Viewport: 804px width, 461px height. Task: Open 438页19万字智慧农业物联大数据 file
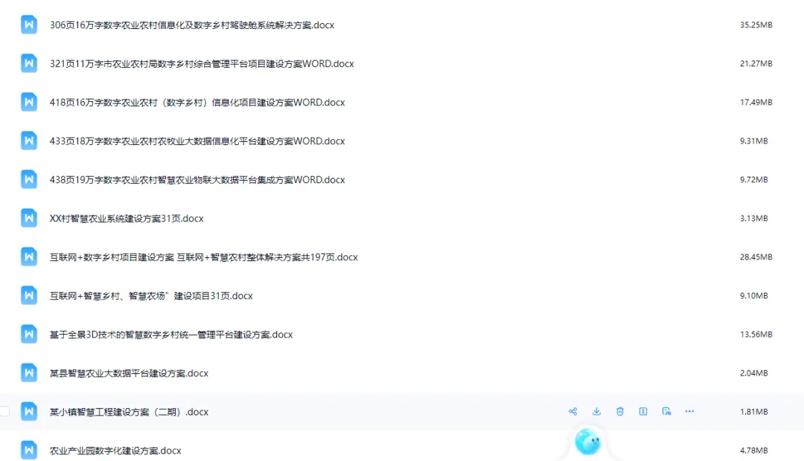click(x=197, y=180)
